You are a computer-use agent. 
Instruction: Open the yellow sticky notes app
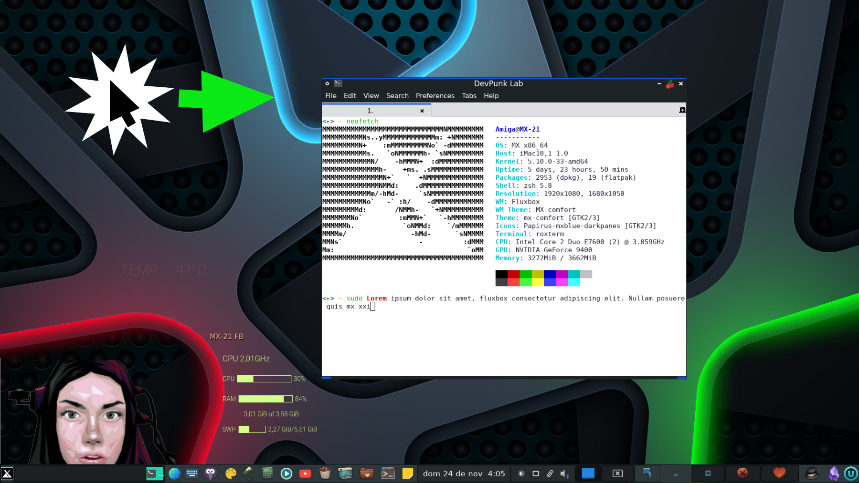407,473
